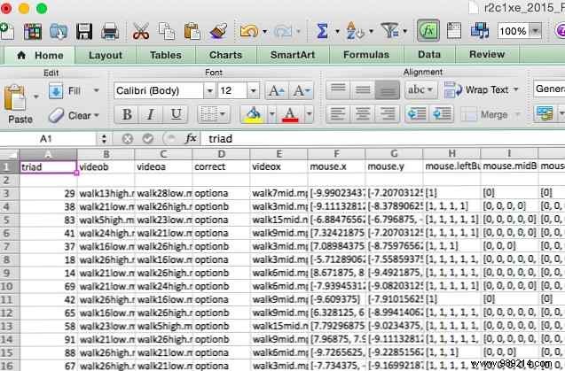565x371 pixels.
Task: Click the red font color A
Action: point(290,115)
